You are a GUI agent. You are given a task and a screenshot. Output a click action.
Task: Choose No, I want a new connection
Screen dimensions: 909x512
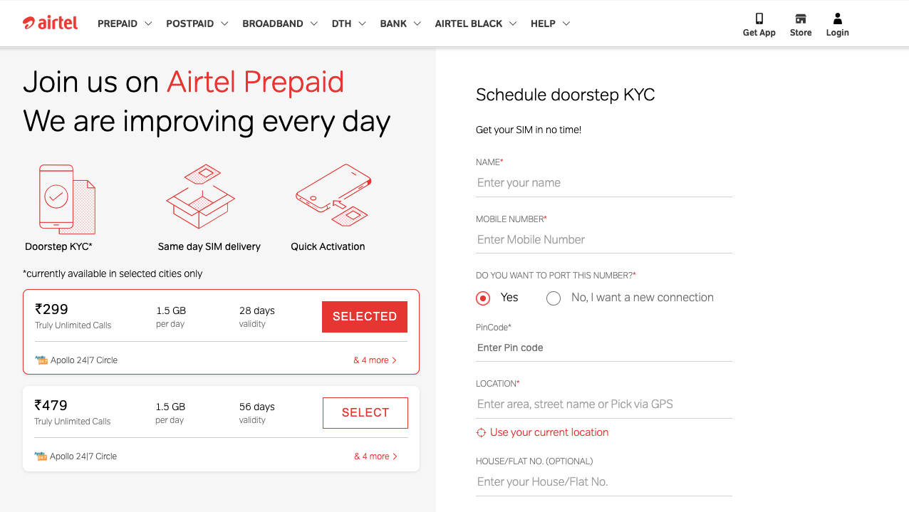click(x=554, y=298)
